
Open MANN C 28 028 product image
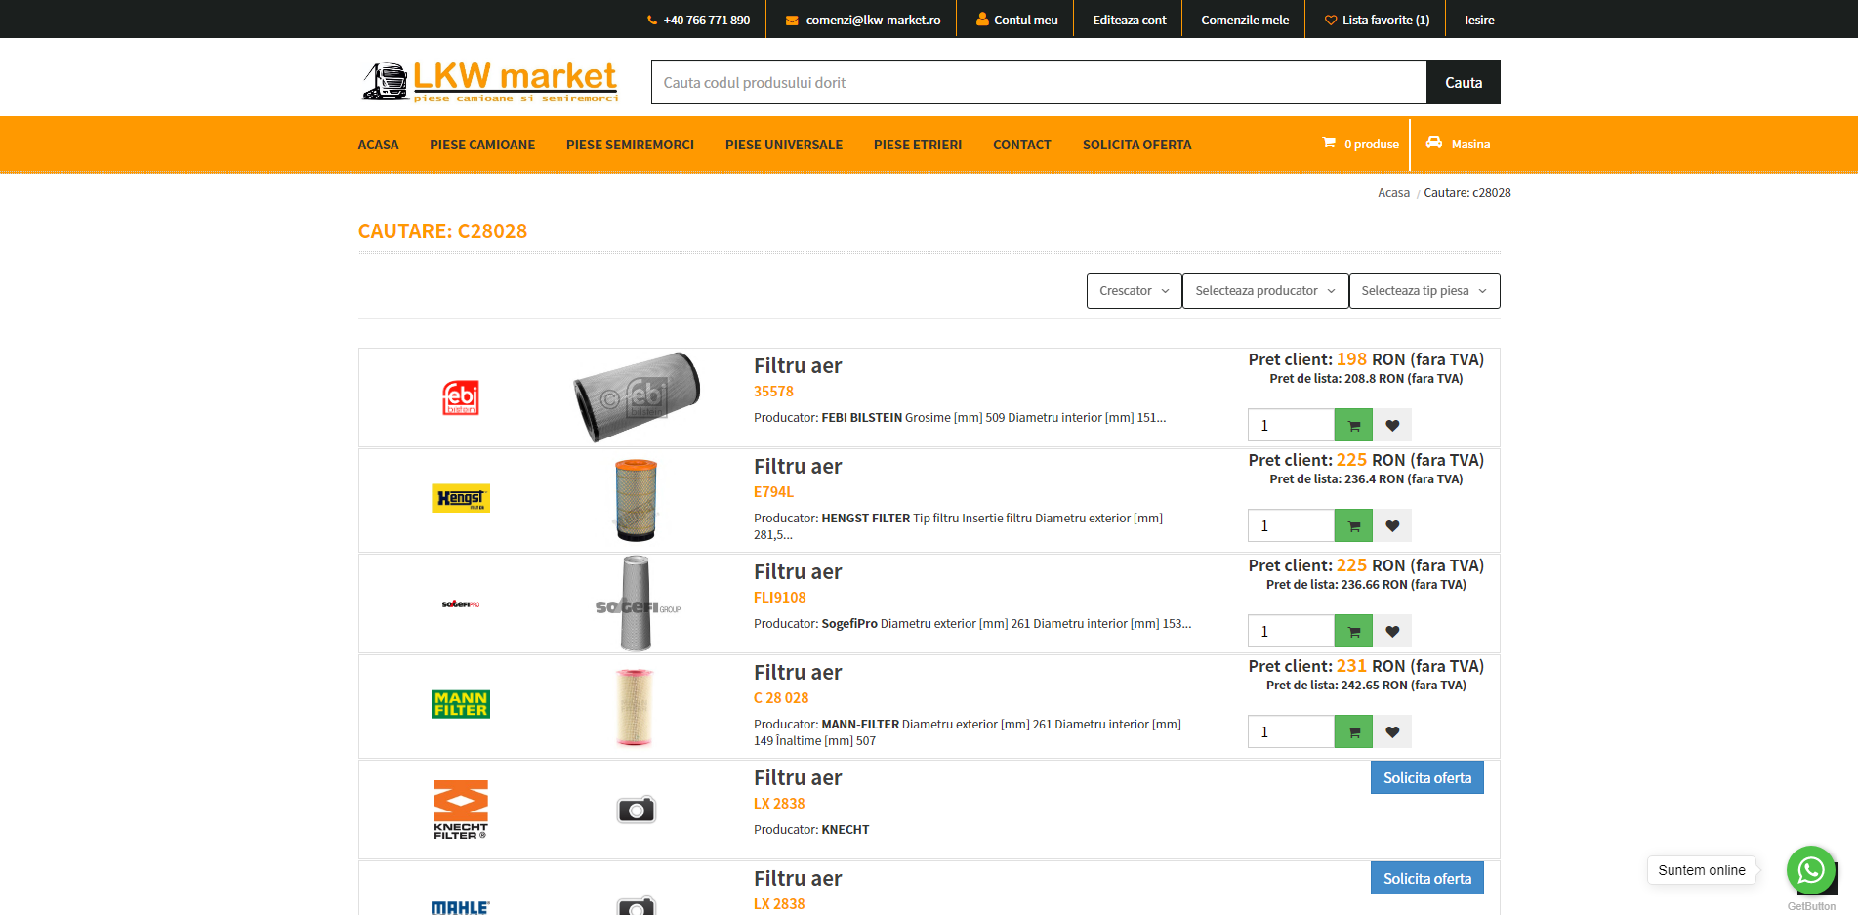coord(635,707)
